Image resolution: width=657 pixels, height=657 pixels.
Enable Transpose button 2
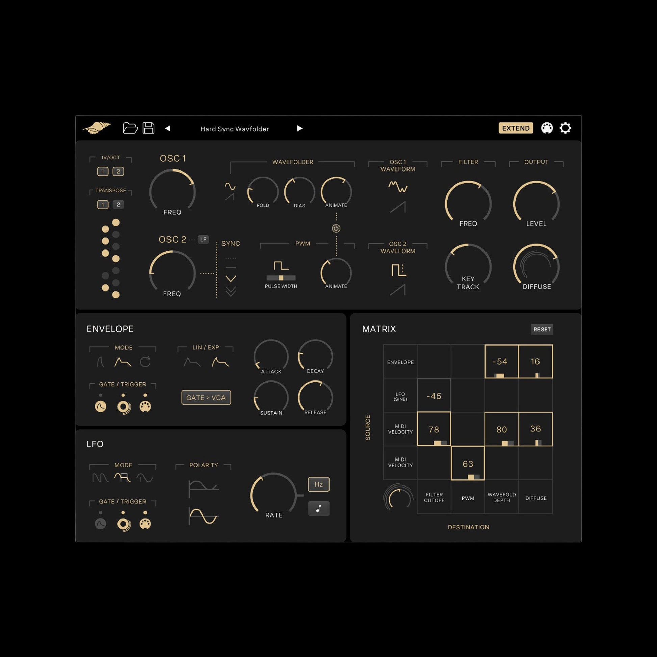click(119, 204)
